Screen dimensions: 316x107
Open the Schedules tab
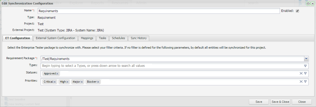click(118, 38)
